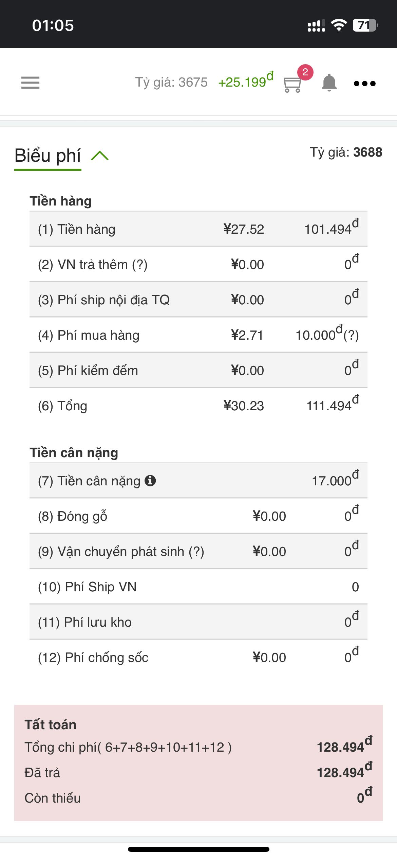Show help for Vận chuyển phát sinh (?)

[196, 552]
